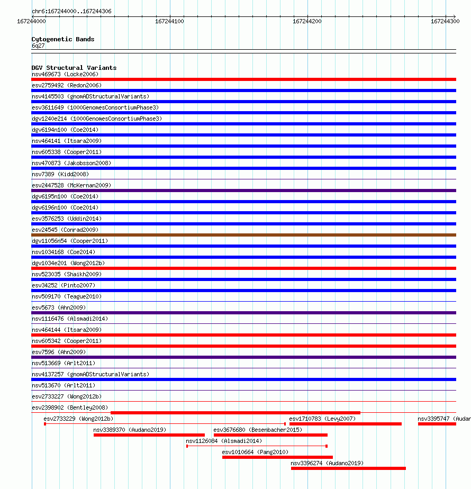
Task: Click the brown bar under esv24545 (Conrad2009)
Action: (243, 235)
